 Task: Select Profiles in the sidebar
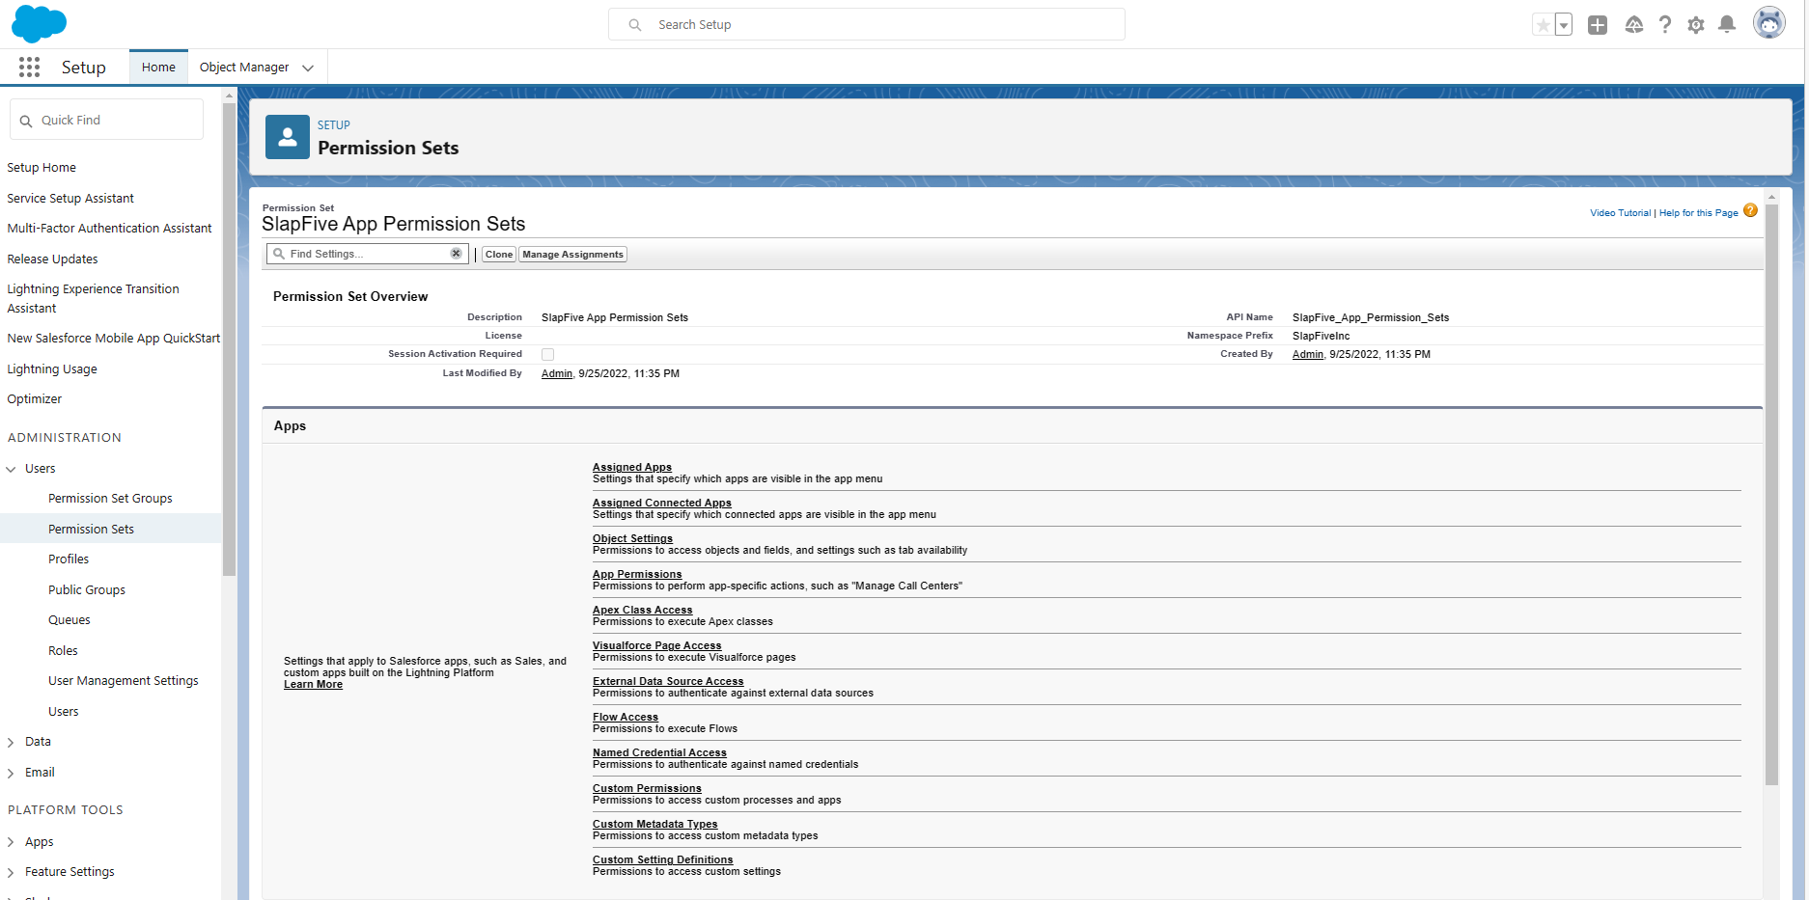point(69,559)
